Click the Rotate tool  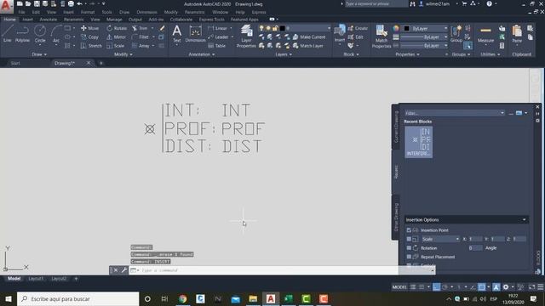tap(117, 28)
